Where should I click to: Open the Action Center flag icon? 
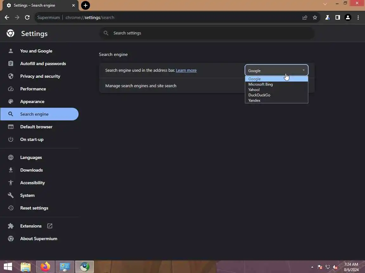point(320,267)
